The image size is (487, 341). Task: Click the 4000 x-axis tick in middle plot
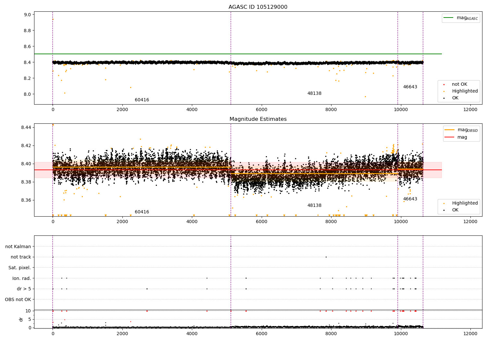192,221
